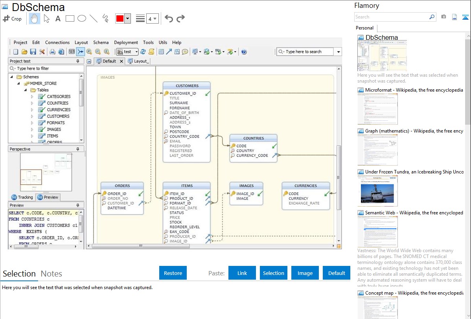
Task: Select the Crop tool
Action: tap(12, 18)
